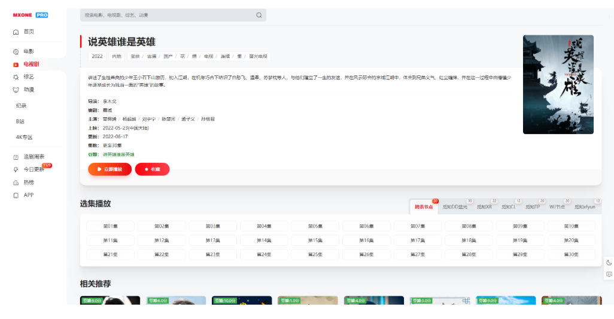Screen dimensions: 614x319
Task: Open the 首页 home icon in sidebar
Action: coord(16,32)
